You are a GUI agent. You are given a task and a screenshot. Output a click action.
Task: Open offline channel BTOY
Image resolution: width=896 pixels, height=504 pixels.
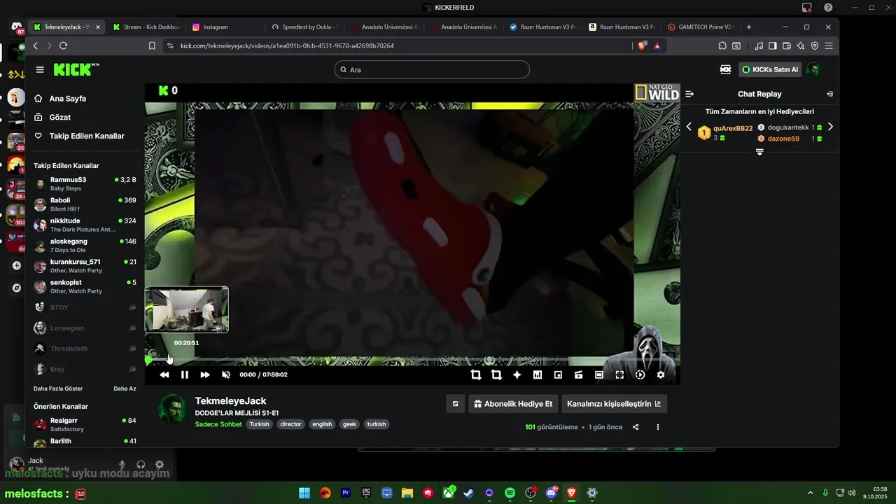click(85, 307)
